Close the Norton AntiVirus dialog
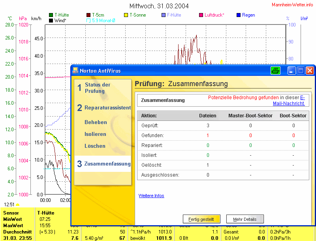The image size is (316, 241). point(310,71)
